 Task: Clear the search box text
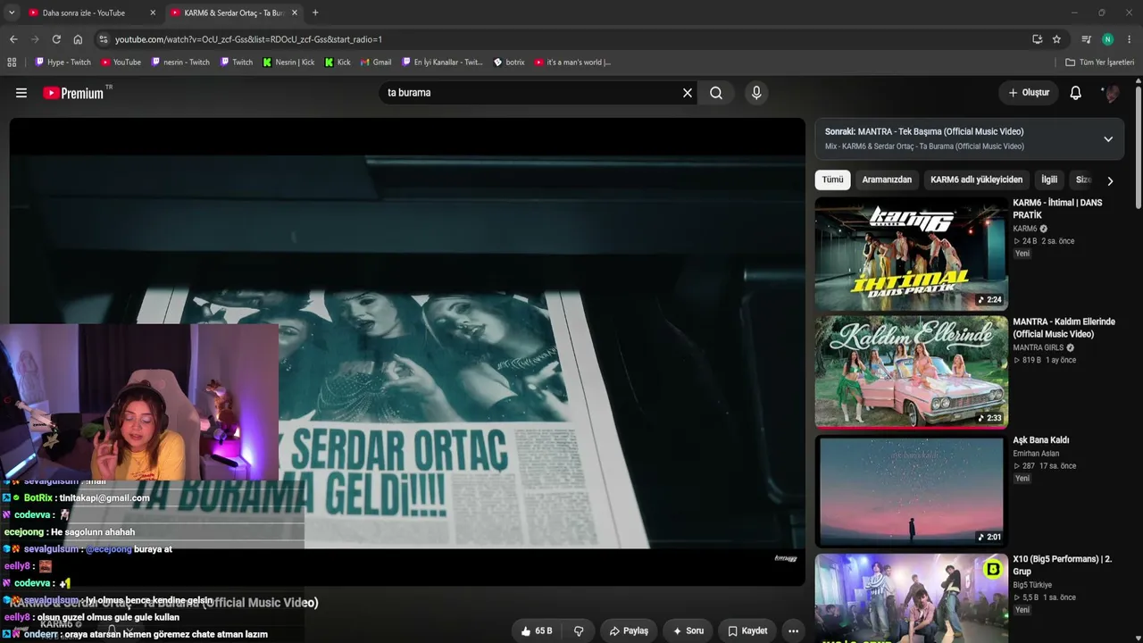pyautogui.click(x=688, y=93)
